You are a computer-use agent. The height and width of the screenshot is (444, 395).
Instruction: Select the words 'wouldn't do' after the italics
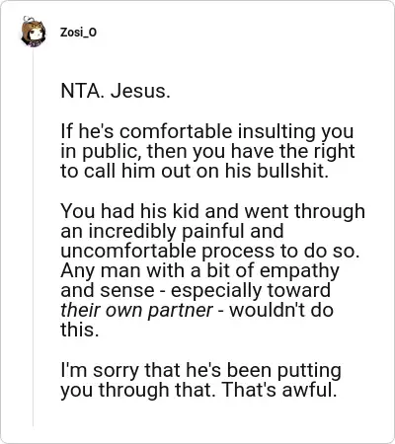pos(281,310)
